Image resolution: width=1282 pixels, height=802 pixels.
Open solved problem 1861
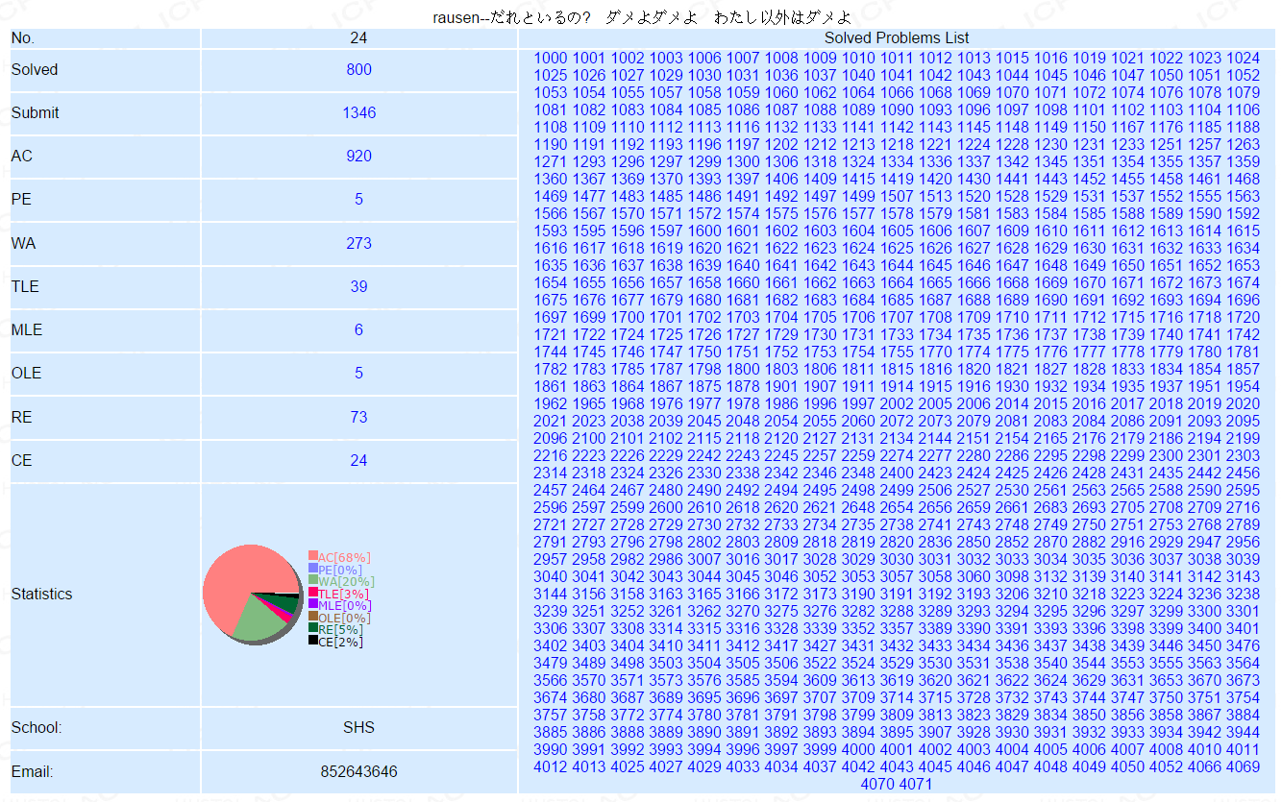click(x=551, y=386)
